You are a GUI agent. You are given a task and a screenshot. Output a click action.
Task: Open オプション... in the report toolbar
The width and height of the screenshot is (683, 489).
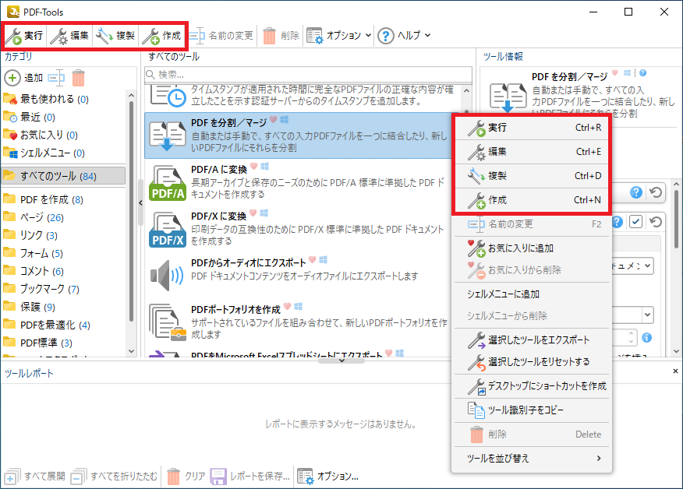[x=327, y=477]
